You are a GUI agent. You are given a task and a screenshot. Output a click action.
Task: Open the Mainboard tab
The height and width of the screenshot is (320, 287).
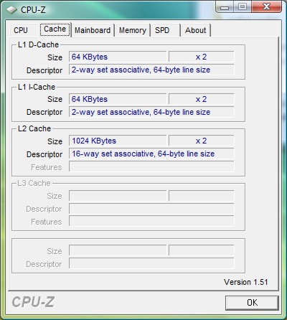click(93, 30)
